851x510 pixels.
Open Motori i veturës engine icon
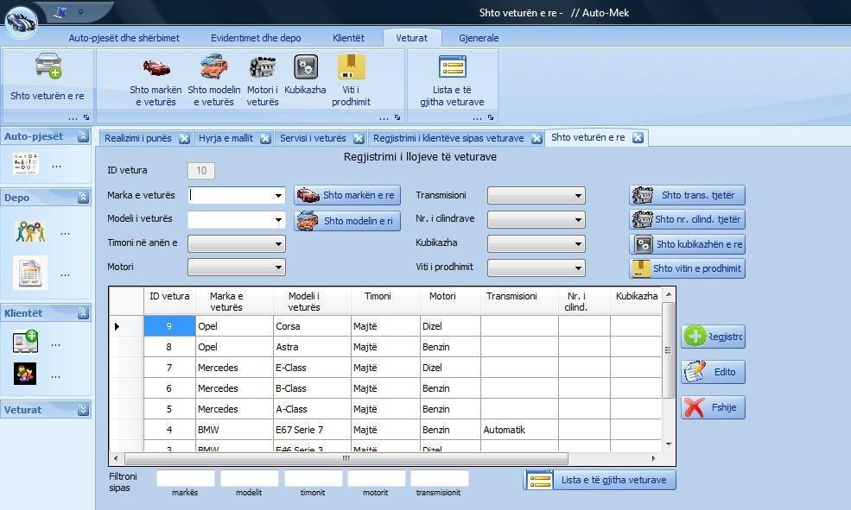263,67
